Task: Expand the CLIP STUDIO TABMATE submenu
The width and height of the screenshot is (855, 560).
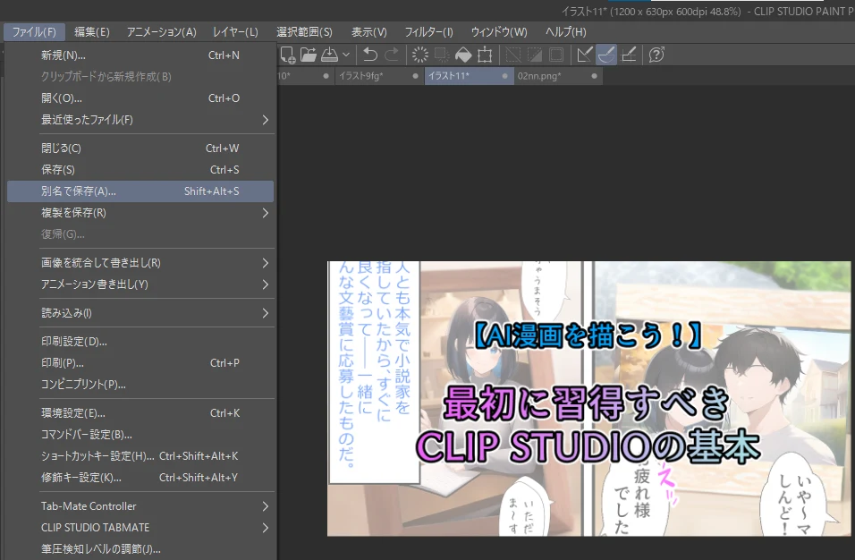Action: pyautogui.click(x=140, y=528)
